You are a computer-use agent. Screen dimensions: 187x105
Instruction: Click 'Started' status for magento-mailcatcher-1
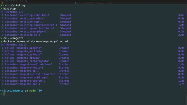pos(64,64)
